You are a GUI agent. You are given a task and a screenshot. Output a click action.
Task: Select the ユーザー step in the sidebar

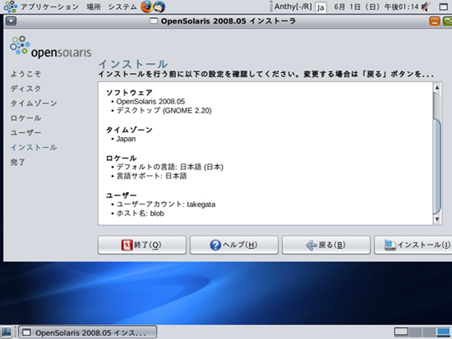point(25,133)
